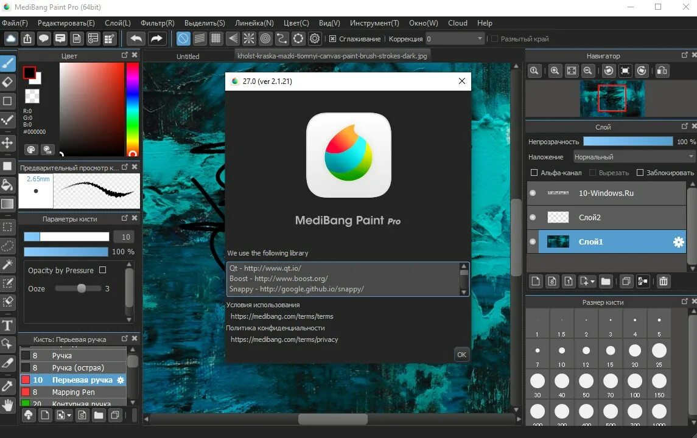
Task: Open color palette icon in Color panel
Action: tap(30, 150)
